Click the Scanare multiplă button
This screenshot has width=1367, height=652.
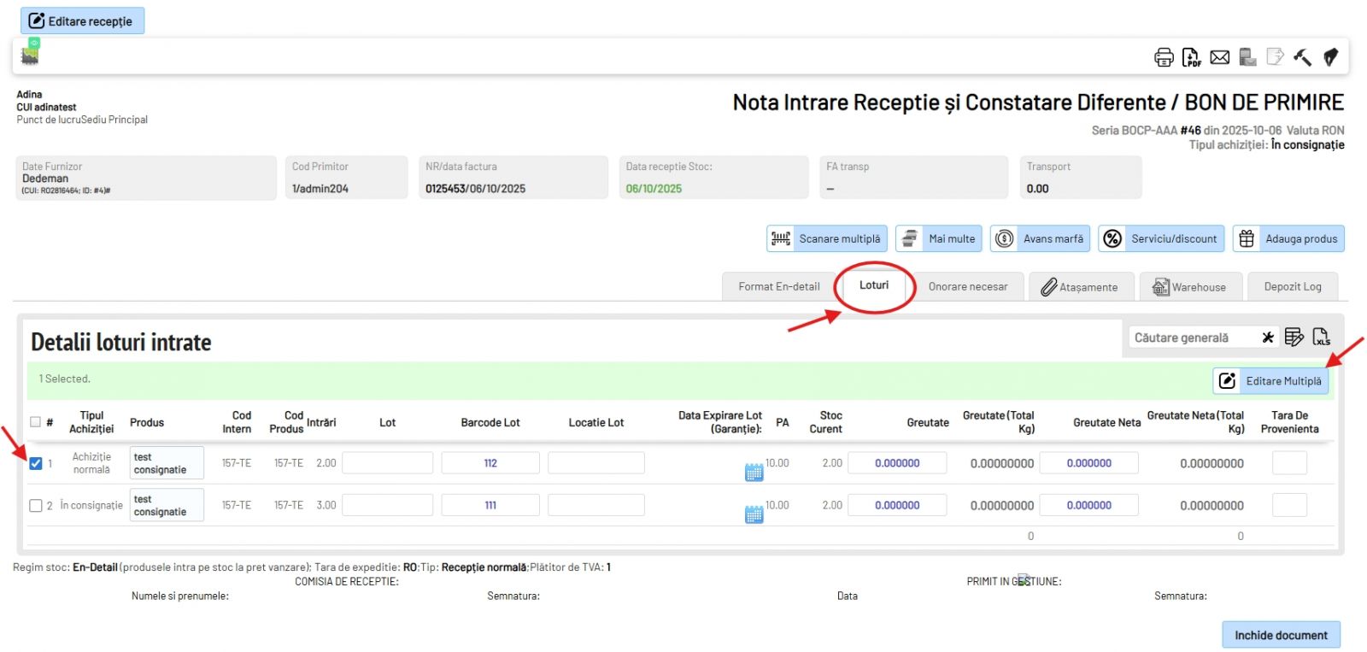[827, 239]
